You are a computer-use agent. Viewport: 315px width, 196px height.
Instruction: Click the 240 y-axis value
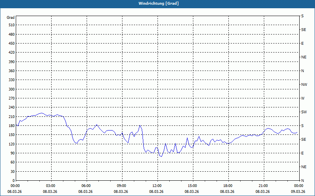tap(12, 107)
